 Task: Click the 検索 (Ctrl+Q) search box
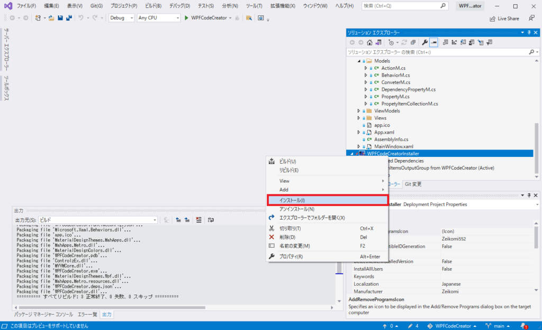[405, 6]
